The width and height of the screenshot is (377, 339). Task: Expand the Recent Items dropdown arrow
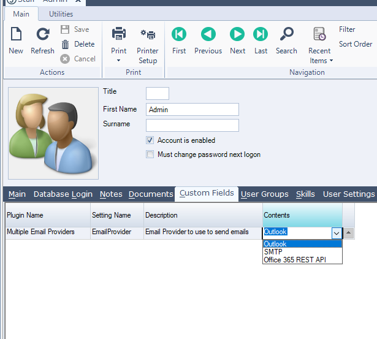[331, 61]
